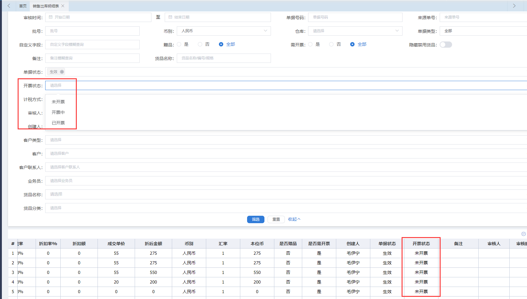Screen dimensions: 527x299
Task: Click the 汇率 column header
Action: [x=223, y=244]
